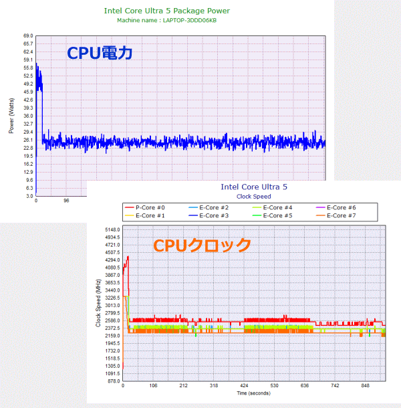Click the 3.0 power axis value

click(x=29, y=196)
